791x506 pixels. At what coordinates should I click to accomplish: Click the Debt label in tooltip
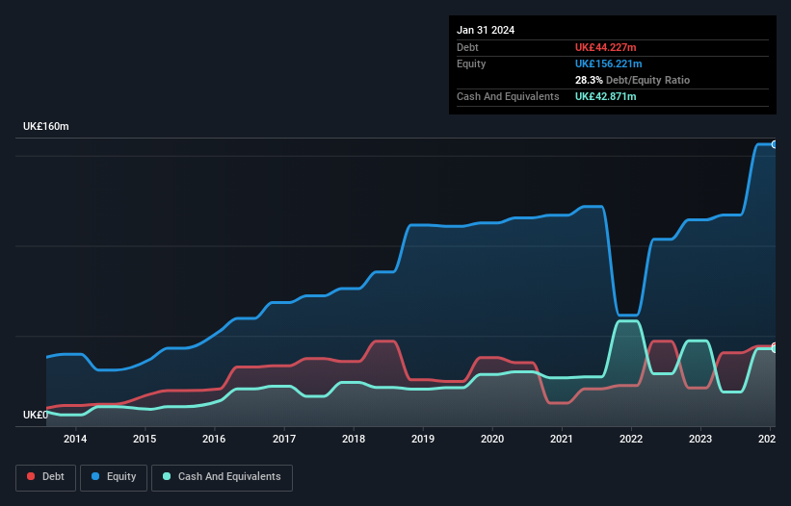(467, 47)
